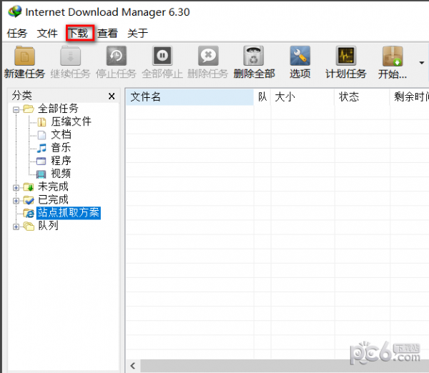Expand the 未完成 tree node
The width and height of the screenshot is (429, 373).
point(16,188)
